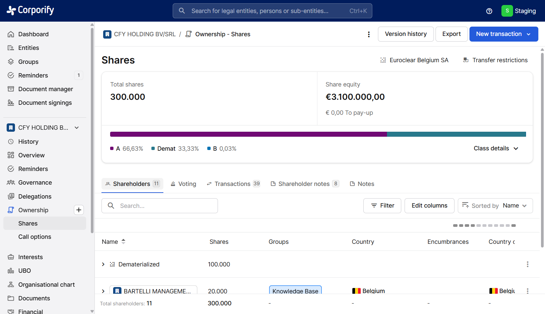545x314 pixels.
Task: Switch to the Voting tab
Action: (183, 184)
